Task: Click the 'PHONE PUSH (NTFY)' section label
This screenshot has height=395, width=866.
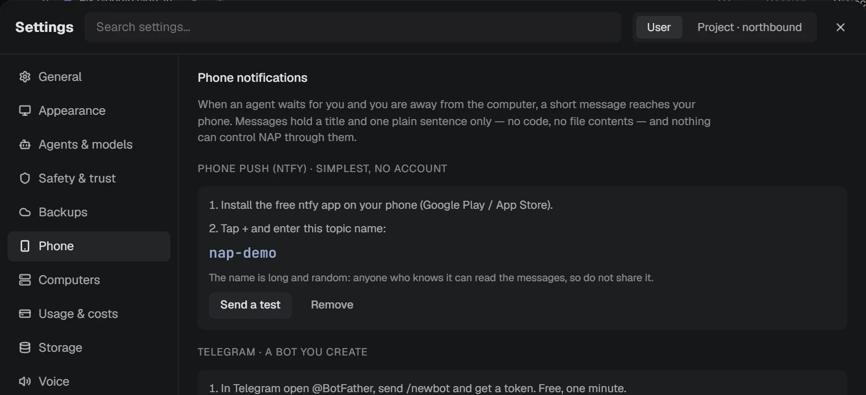Action: pos(322,169)
